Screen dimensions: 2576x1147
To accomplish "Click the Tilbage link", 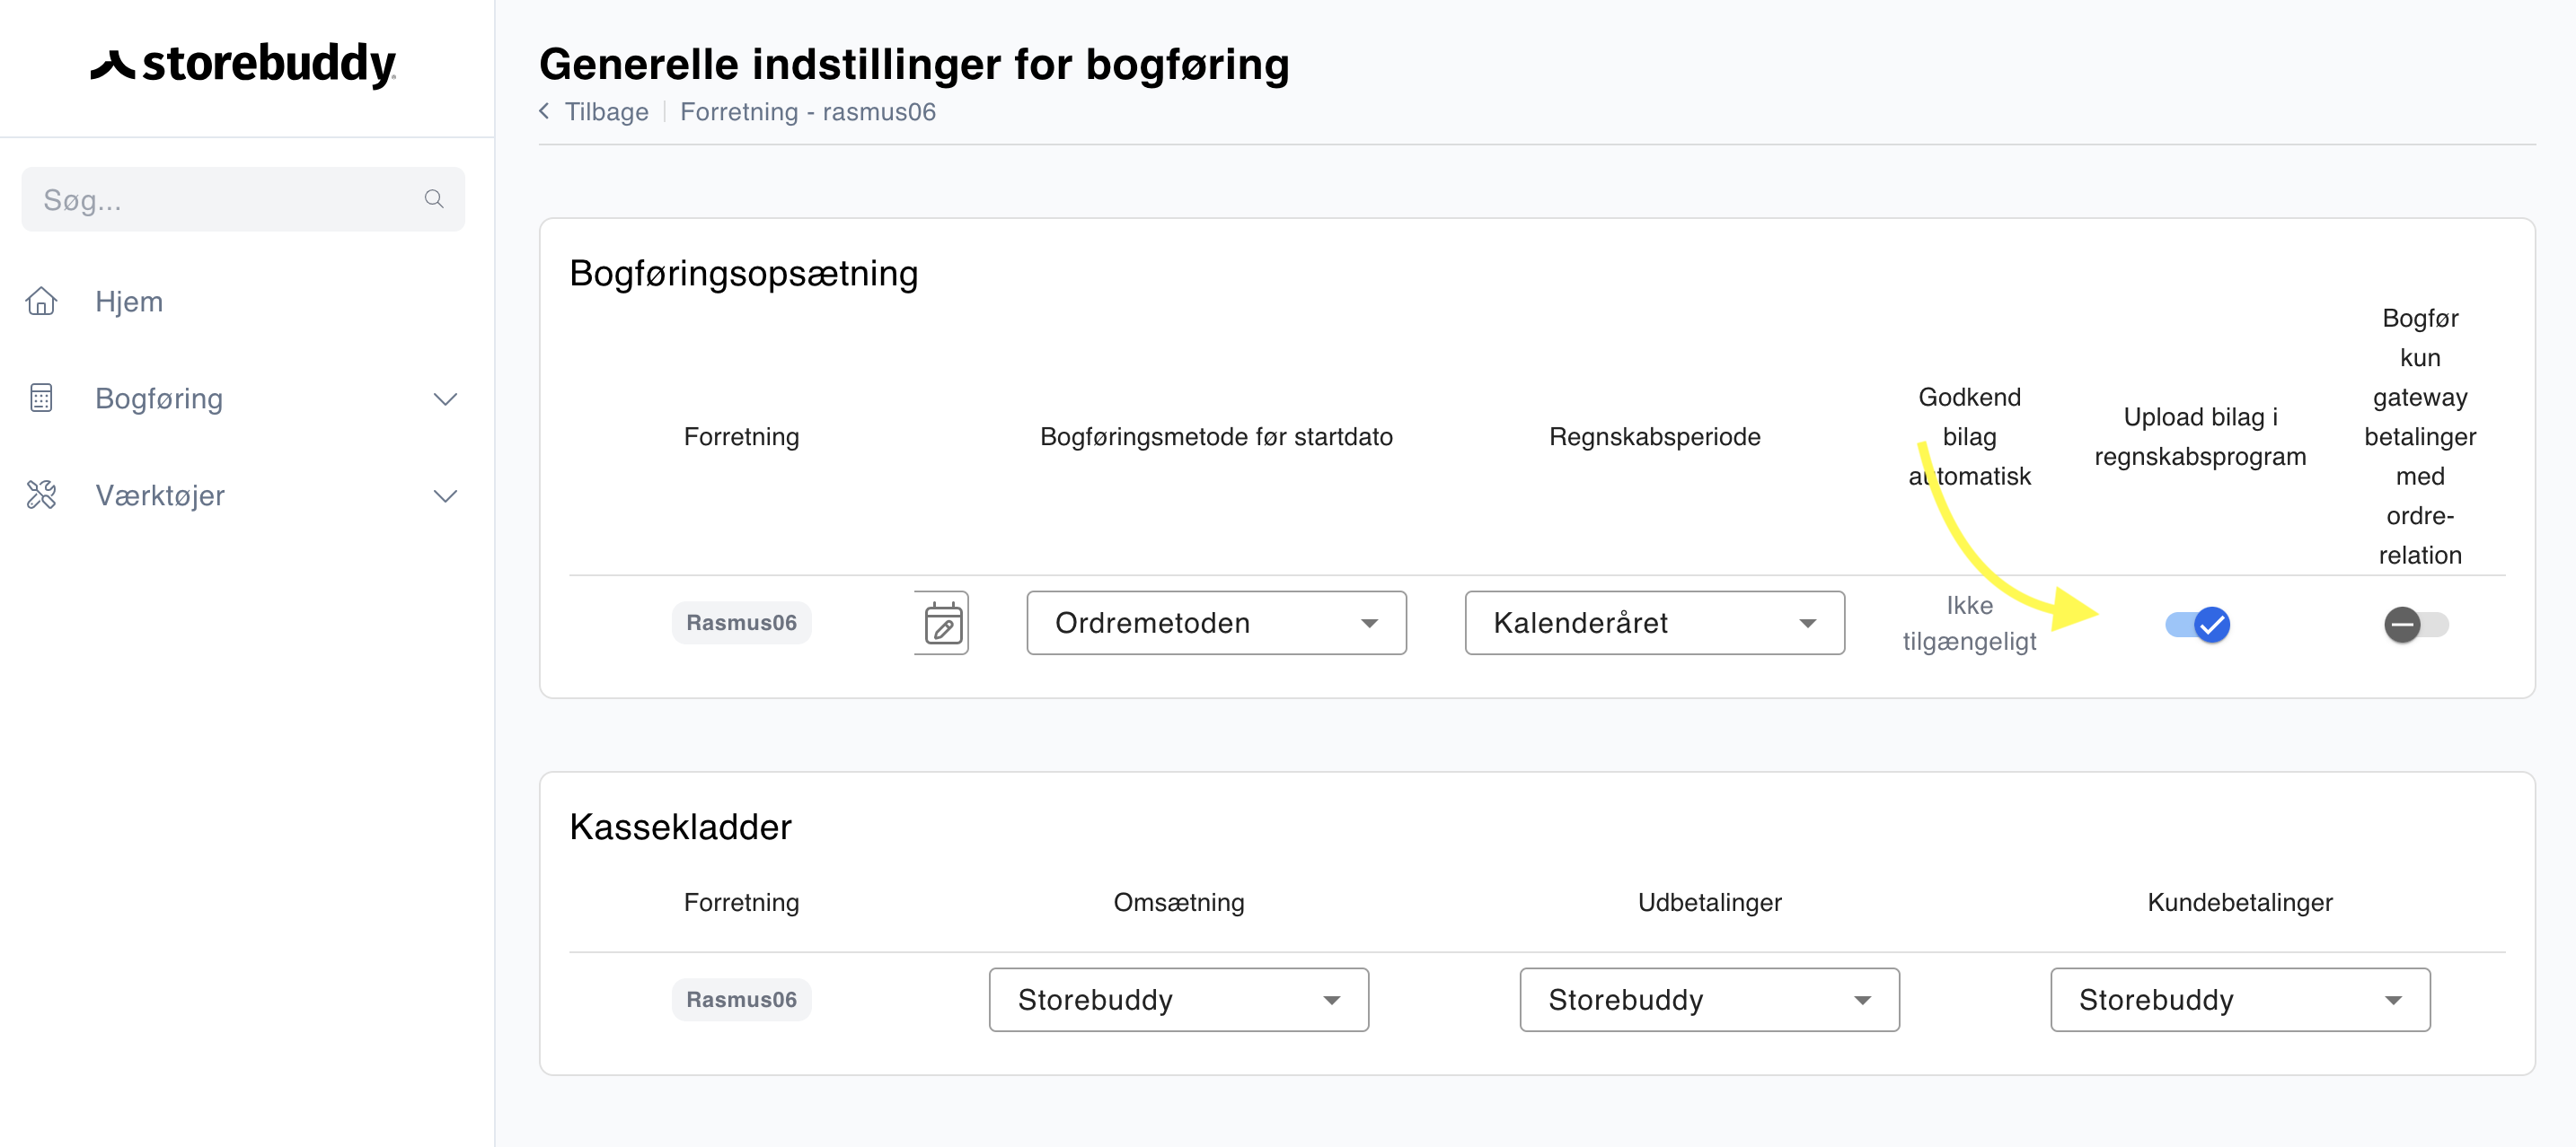I will 607,112.
